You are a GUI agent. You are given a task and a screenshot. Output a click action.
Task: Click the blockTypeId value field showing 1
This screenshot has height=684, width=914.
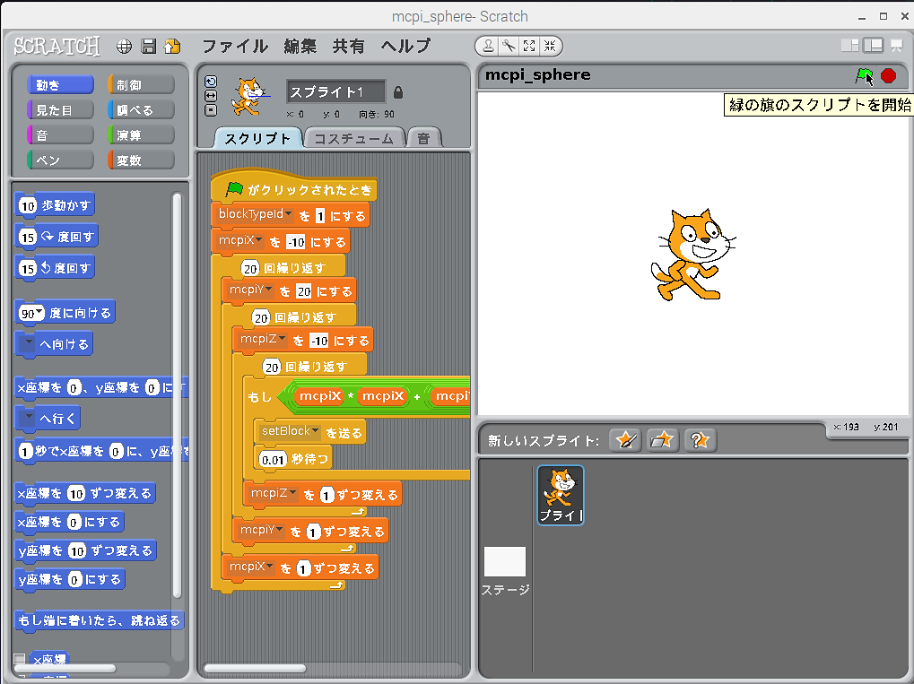click(x=320, y=216)
